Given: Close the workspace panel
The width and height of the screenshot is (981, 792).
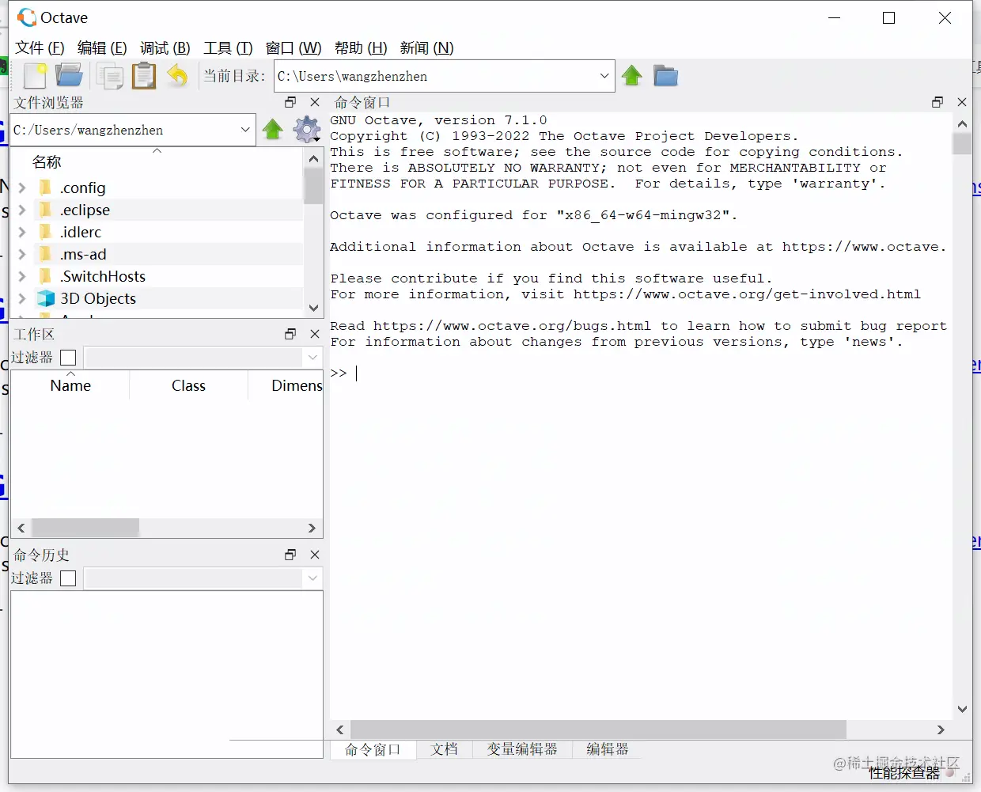Looking at the screenshot, I should (x=315, y=334).
